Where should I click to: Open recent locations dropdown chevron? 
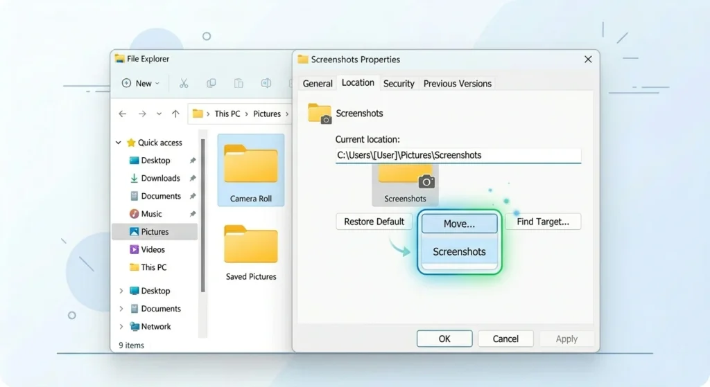click(x=159, y=114)
